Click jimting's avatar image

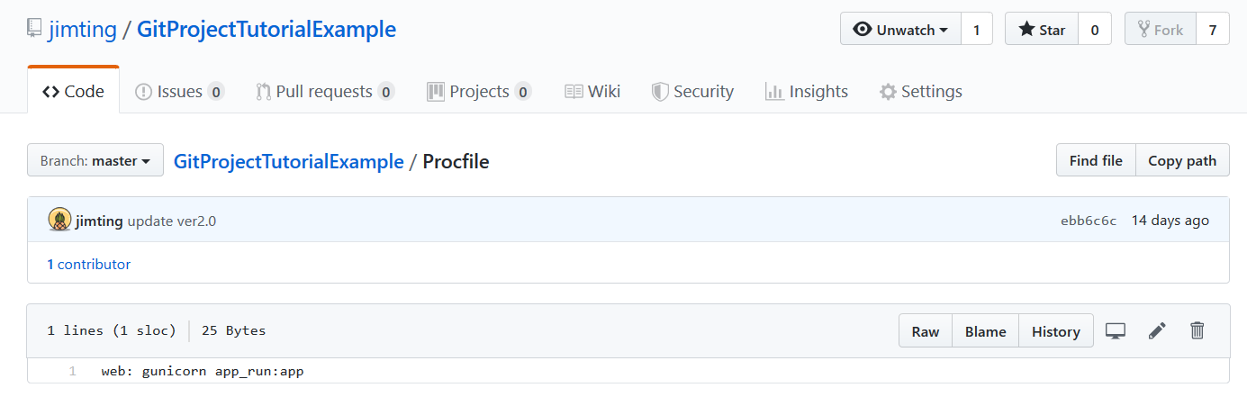pyautogui.click(x=59, y=220)
